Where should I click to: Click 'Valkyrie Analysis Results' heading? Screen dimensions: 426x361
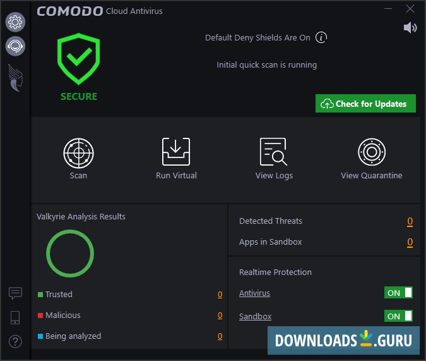coord(81,217)
